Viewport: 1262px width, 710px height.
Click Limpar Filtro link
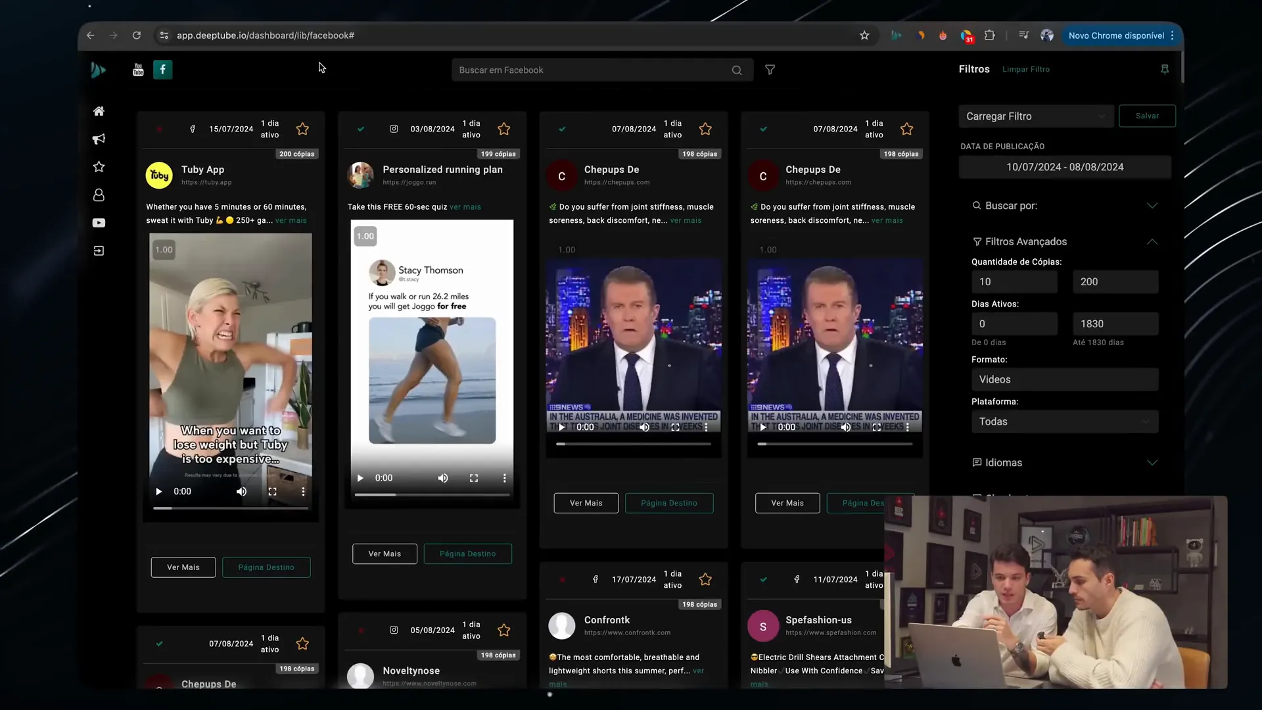(1026, 69)
